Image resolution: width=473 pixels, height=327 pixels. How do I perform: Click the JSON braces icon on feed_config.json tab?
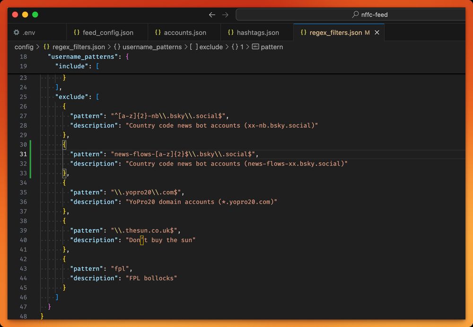click(76, 32)
